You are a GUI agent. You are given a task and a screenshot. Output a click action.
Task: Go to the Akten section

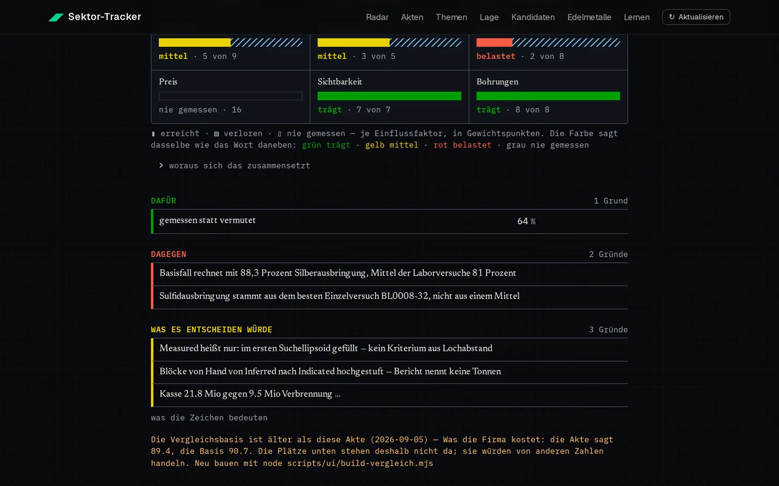(x=412, y=17)
